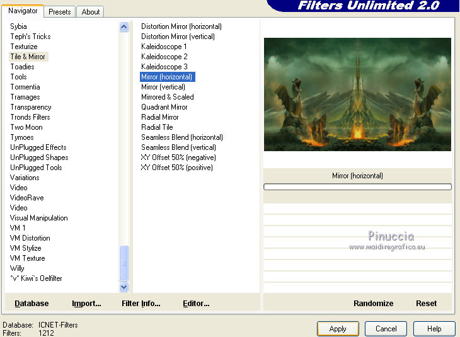Select Teph's Tricks category
The height and width of the screenshot is (337, 460).
pos(30,37)
